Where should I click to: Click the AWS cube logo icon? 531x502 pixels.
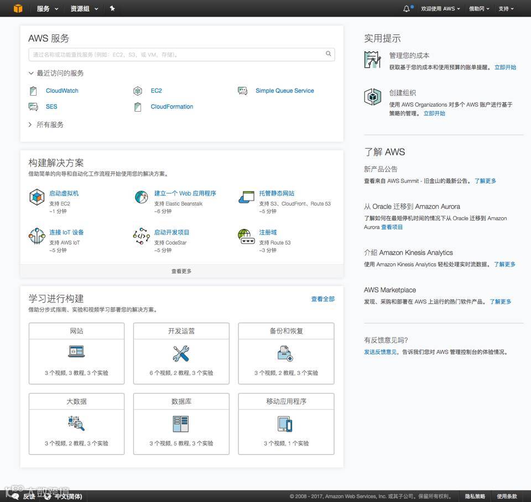[x=18, y=8]
